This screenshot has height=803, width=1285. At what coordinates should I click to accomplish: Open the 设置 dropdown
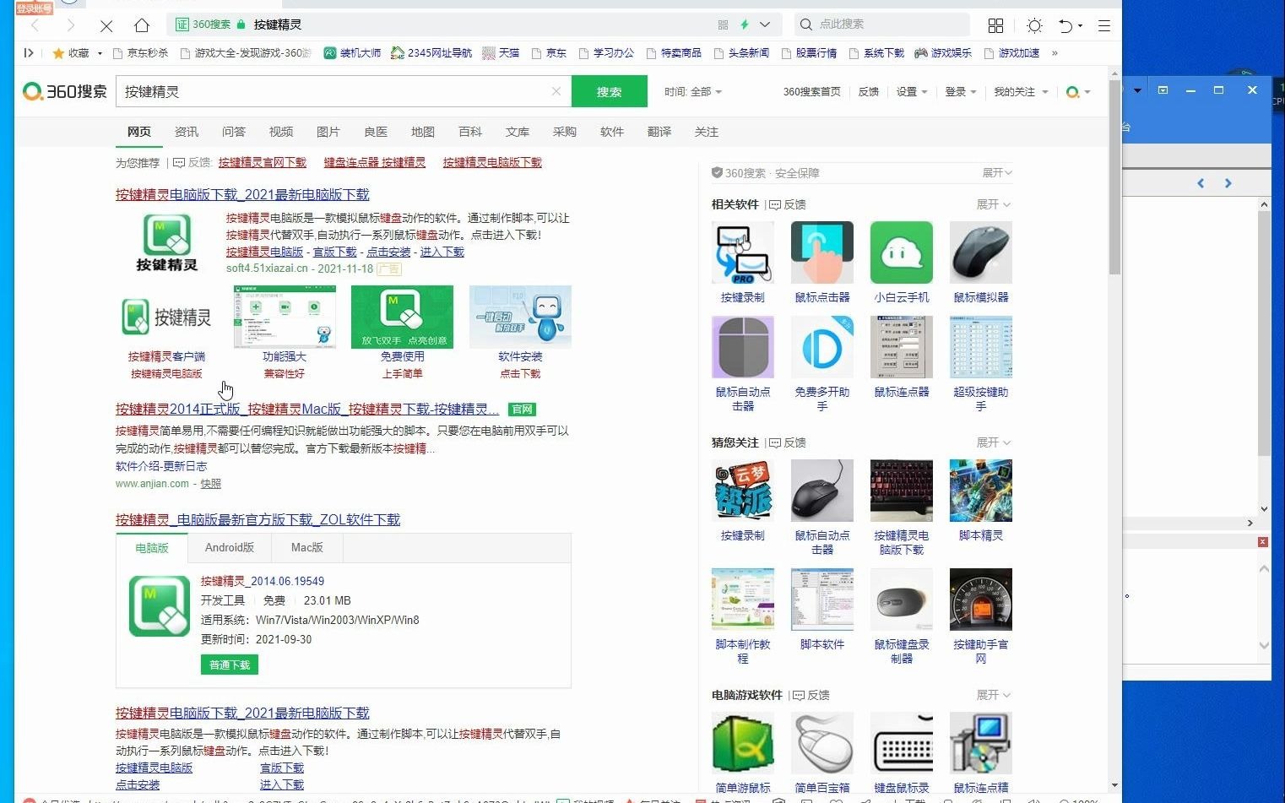pyautogui.click(x=912, y=91)
